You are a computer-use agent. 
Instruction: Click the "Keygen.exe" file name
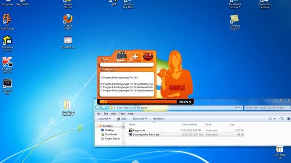(x=139, y=130)
